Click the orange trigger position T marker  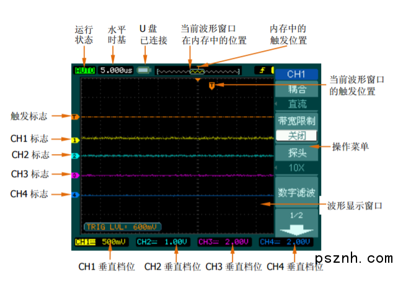(212, 85)
